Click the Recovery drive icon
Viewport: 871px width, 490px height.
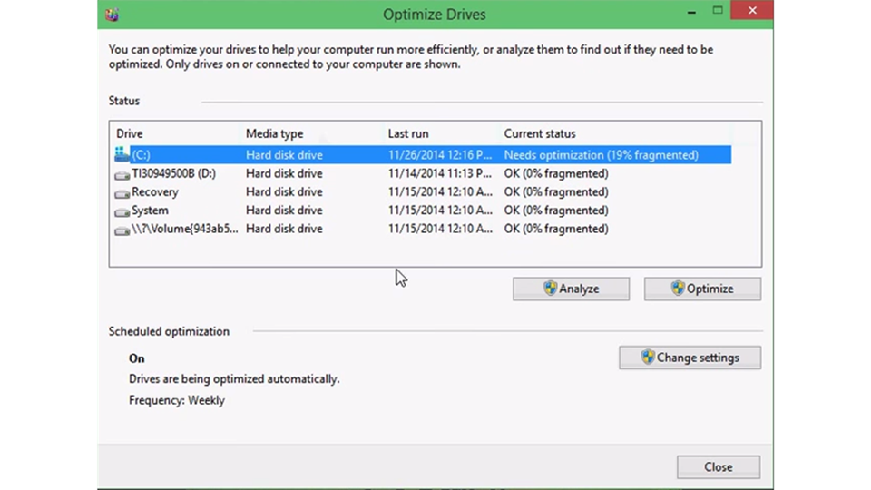[122, 192]
